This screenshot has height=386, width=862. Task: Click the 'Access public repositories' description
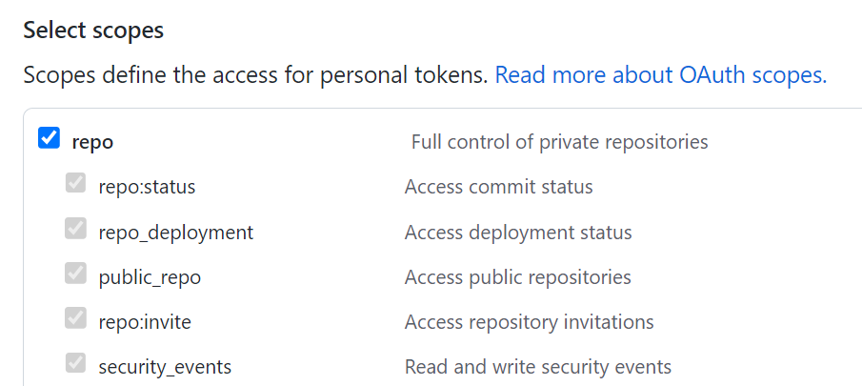tap(517, 277)
